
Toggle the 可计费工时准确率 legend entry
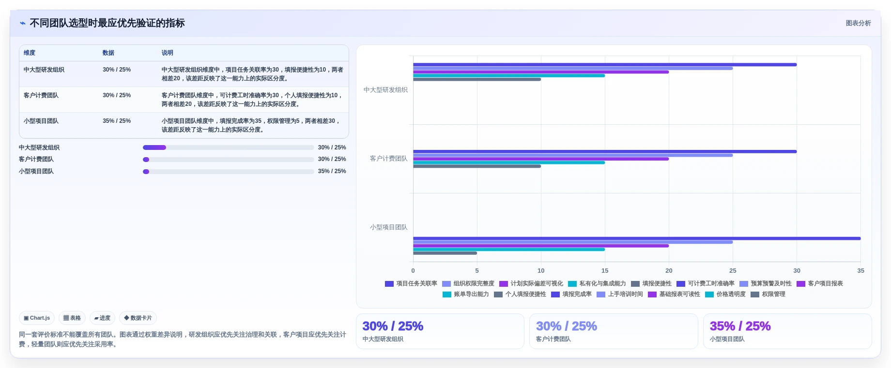tap(706, 284)
